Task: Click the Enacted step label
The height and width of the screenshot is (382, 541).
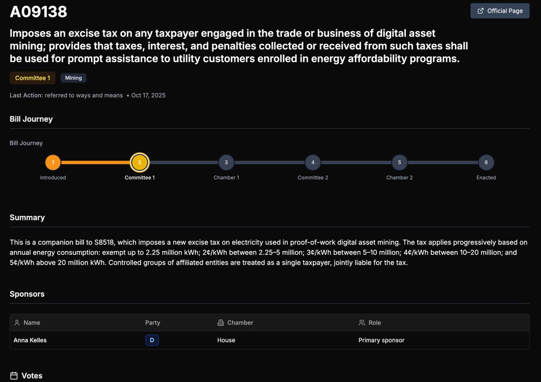Action: pyautogui.click(x=486, y=177)
